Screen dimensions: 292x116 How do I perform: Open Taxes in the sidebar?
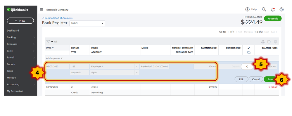point(10,71)
